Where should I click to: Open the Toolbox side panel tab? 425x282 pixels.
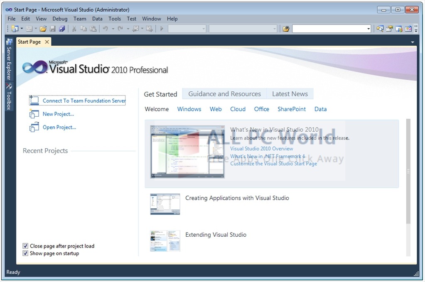point(9,97)
